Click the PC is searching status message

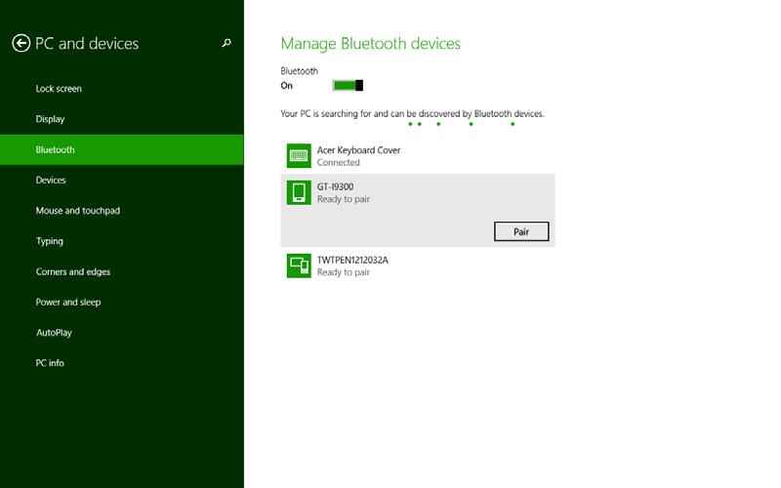(x=412, y=113)
